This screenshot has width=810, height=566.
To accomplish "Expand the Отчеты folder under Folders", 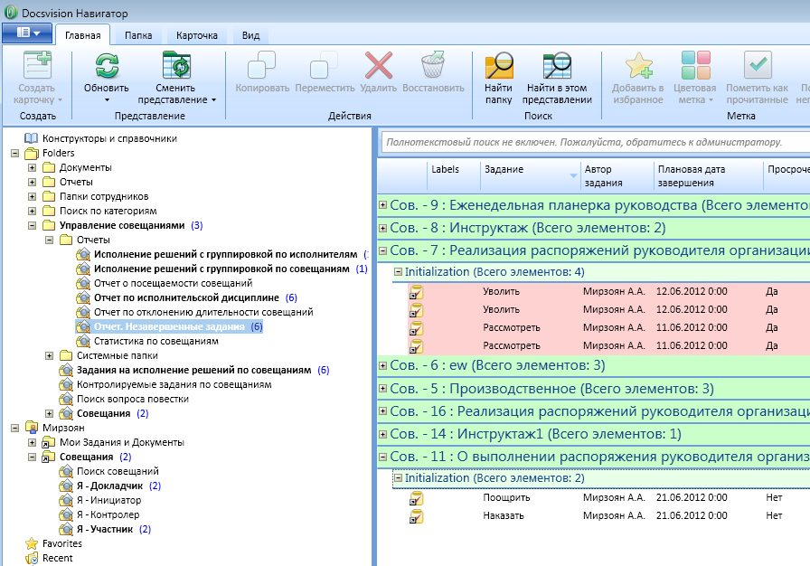I will tap(32, 182).
